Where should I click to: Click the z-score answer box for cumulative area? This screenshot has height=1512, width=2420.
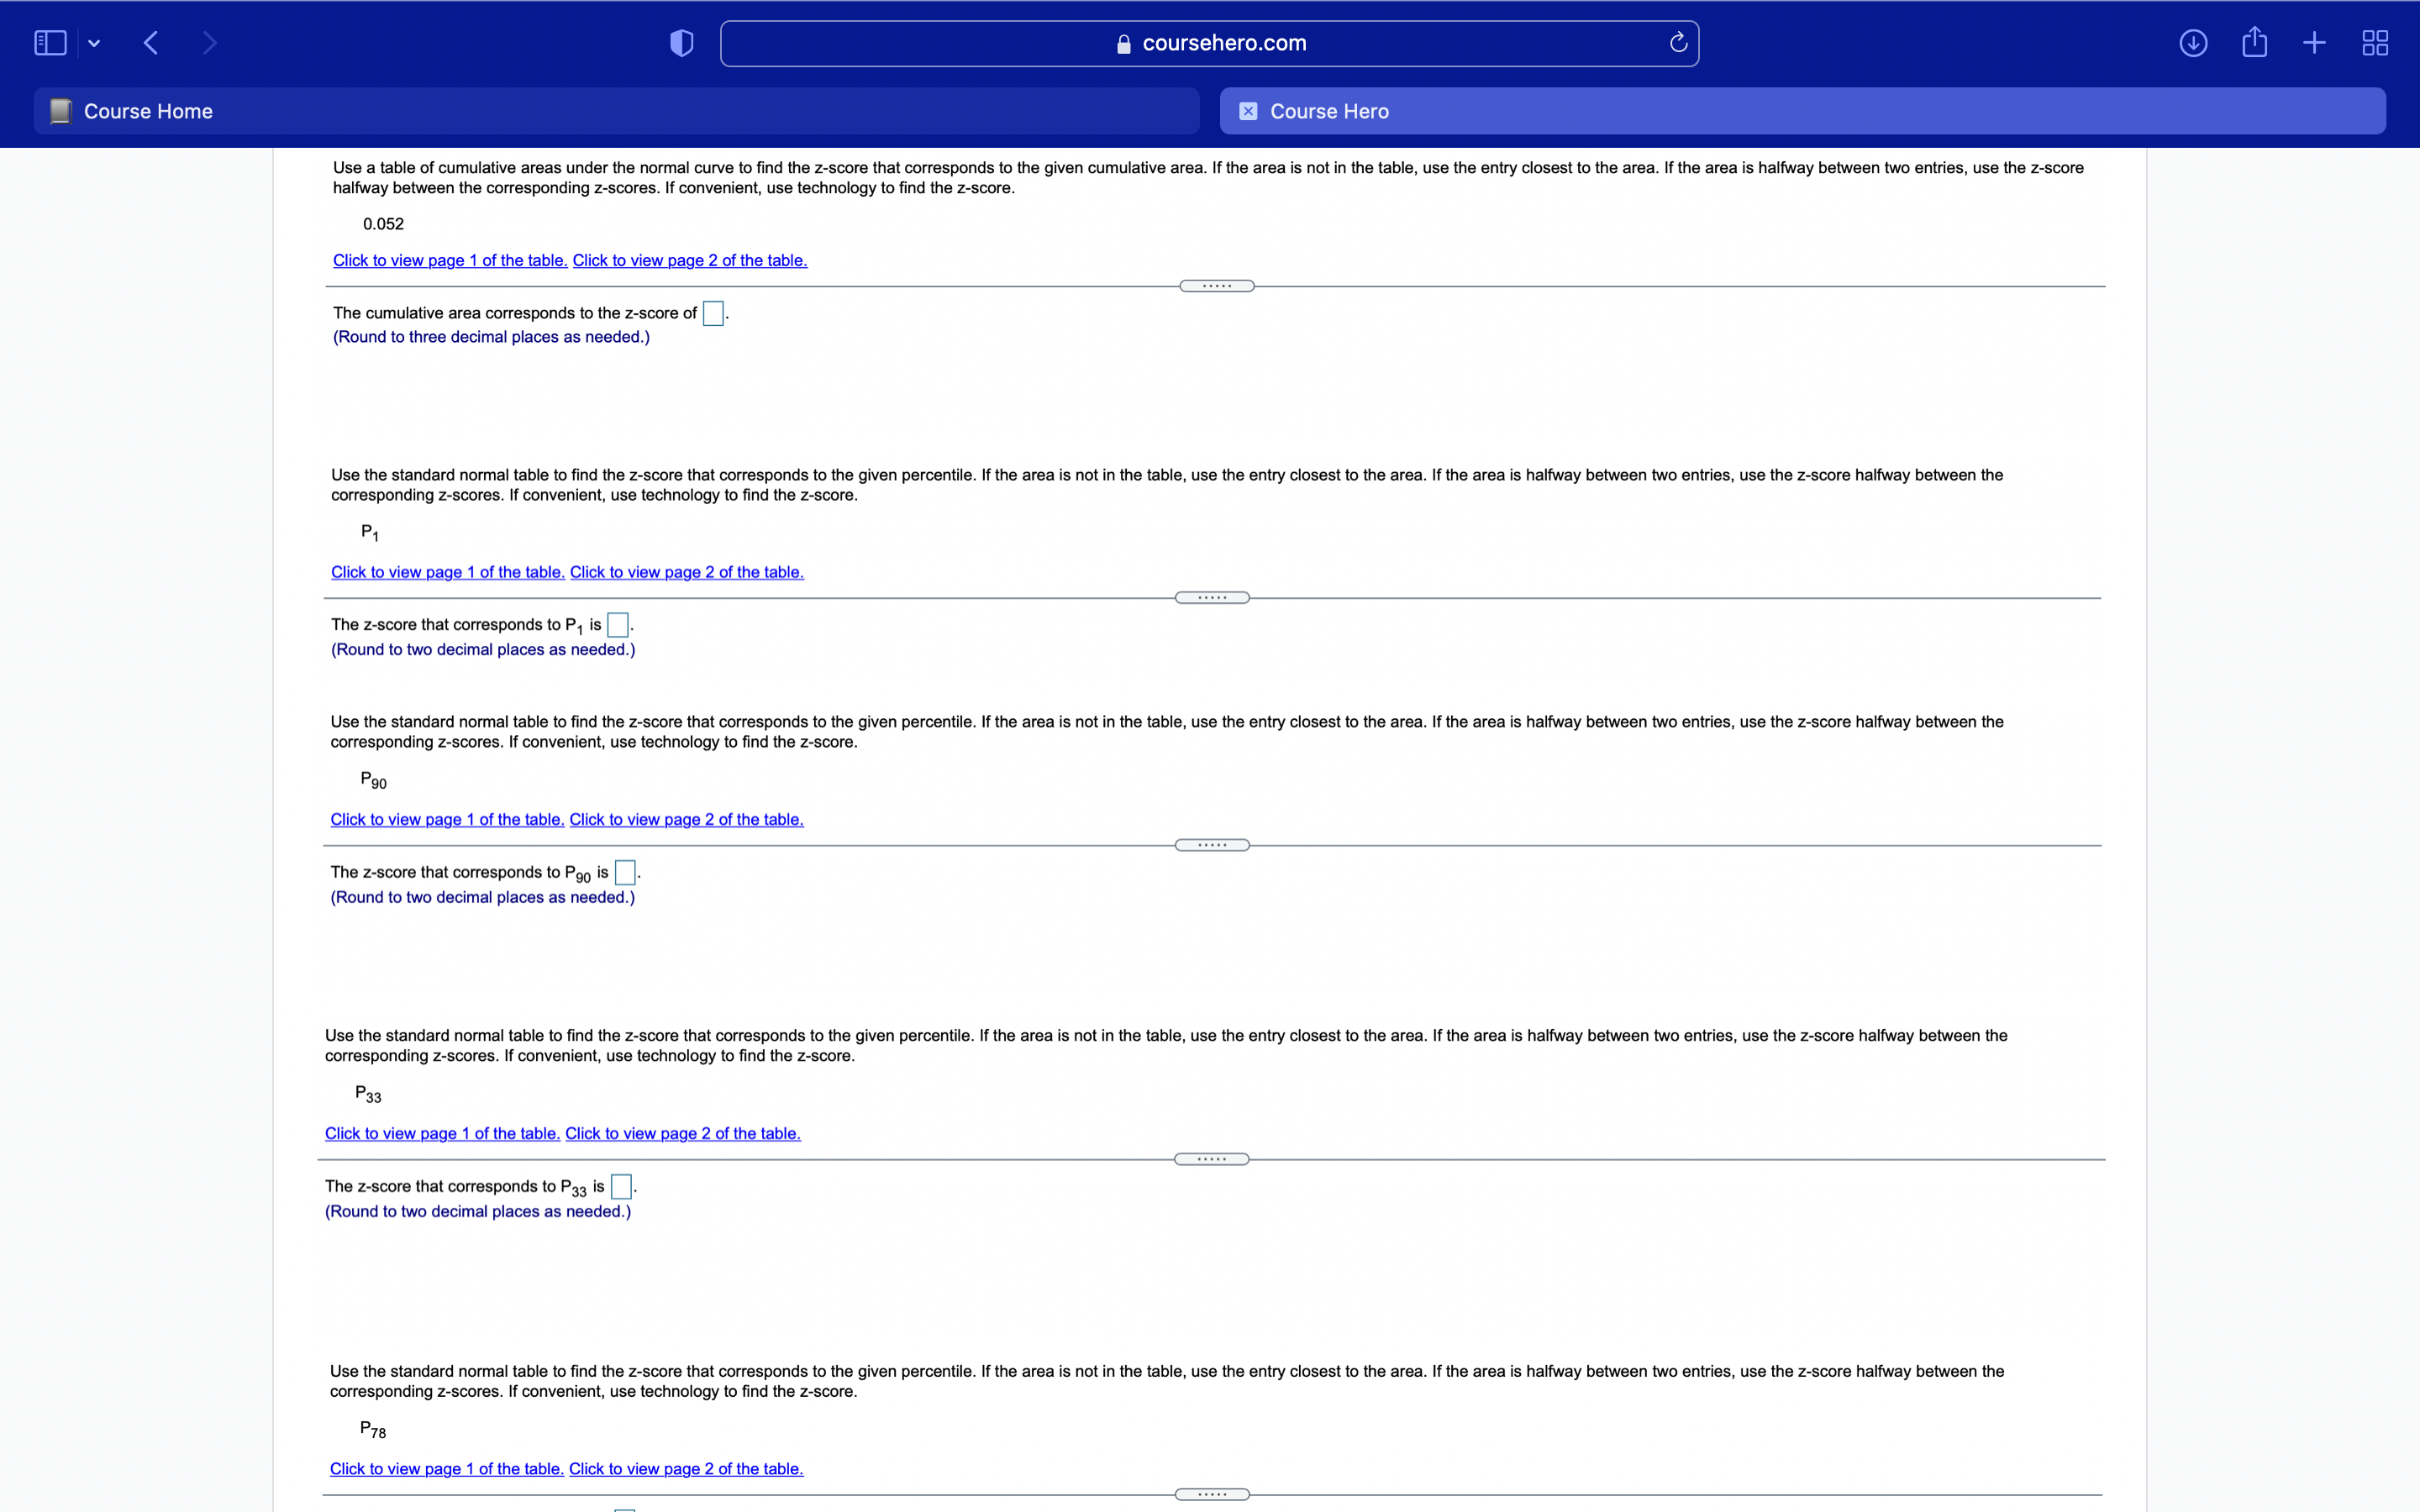[x=713, y=313]
